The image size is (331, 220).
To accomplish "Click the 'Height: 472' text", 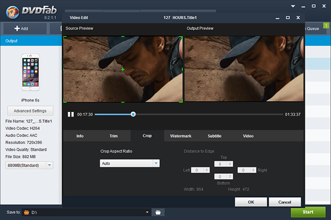I will 238,190.
